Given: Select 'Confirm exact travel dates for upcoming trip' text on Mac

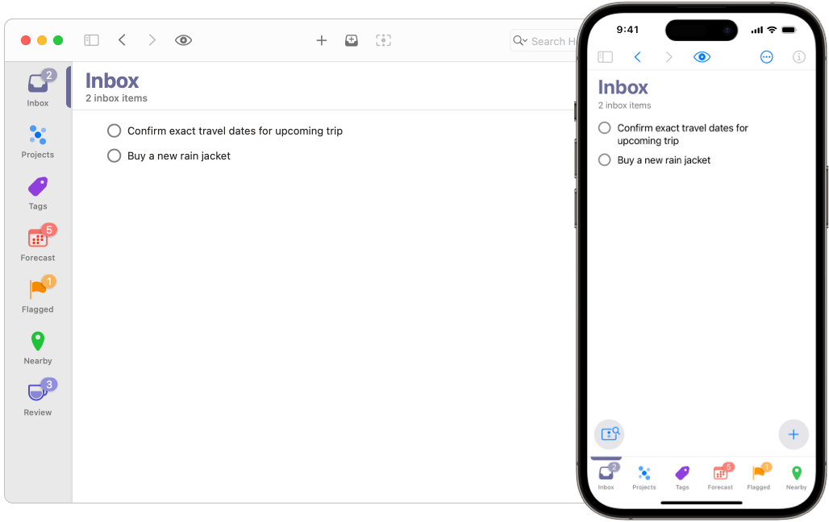Looking at the screenshot, I should click(x=235, y=130).
